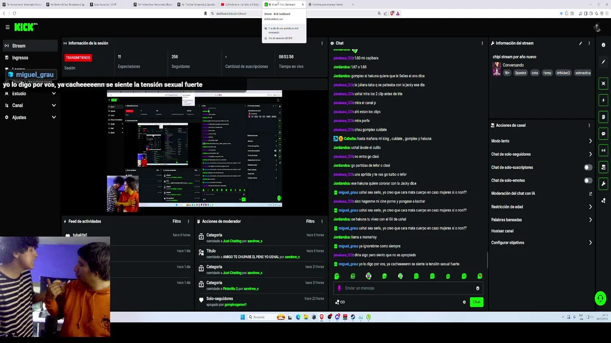
Task: Open Información del stream three-dot menu
Action: click(x=589, y=43)
